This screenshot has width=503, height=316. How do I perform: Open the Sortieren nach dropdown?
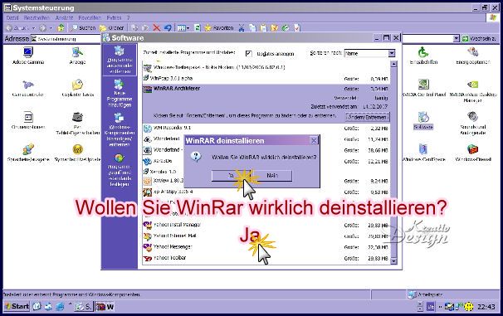point(392,54)
